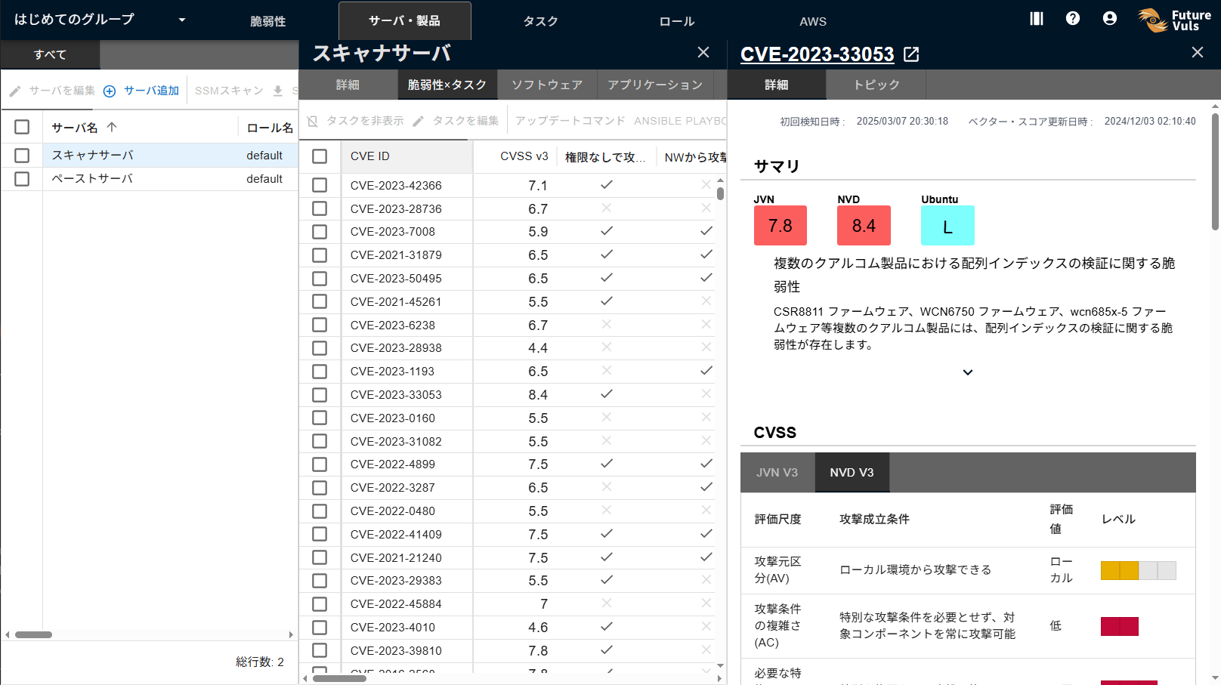Click NW attack check mark for CVE-2023-1193

[x=706, y=370]
